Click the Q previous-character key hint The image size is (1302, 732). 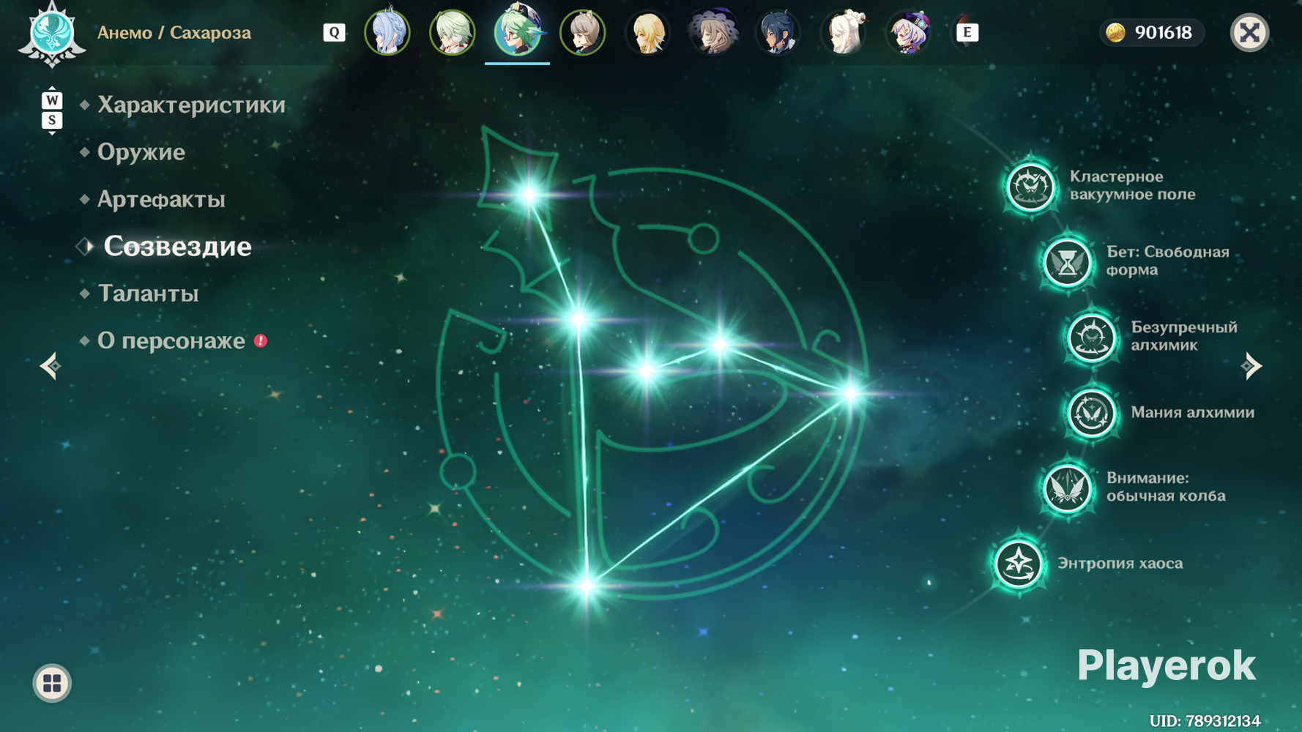(x=334, y=32)
